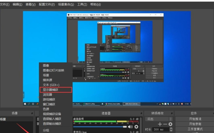Undock the 转场特效 panel with its float icon
Image resolution: width=214 pixels, height=133 pixels.
[x=172, y=113]
